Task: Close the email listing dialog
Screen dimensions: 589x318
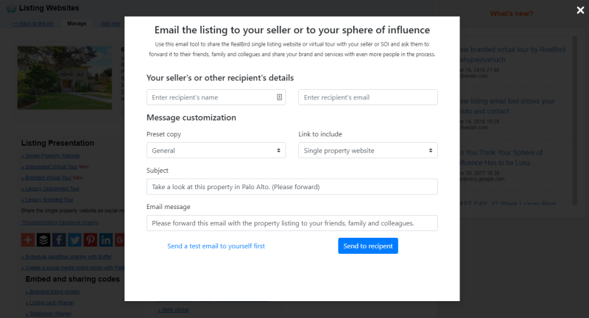Action: point(579,10)
